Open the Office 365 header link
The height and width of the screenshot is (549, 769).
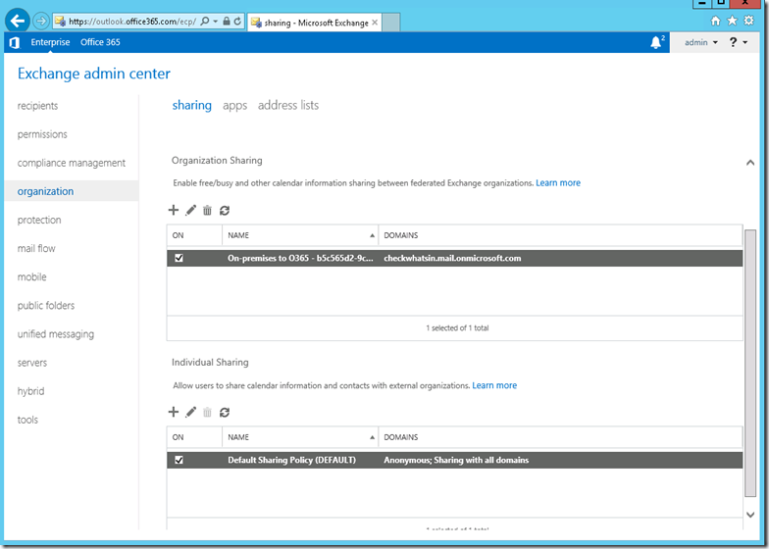100,42
